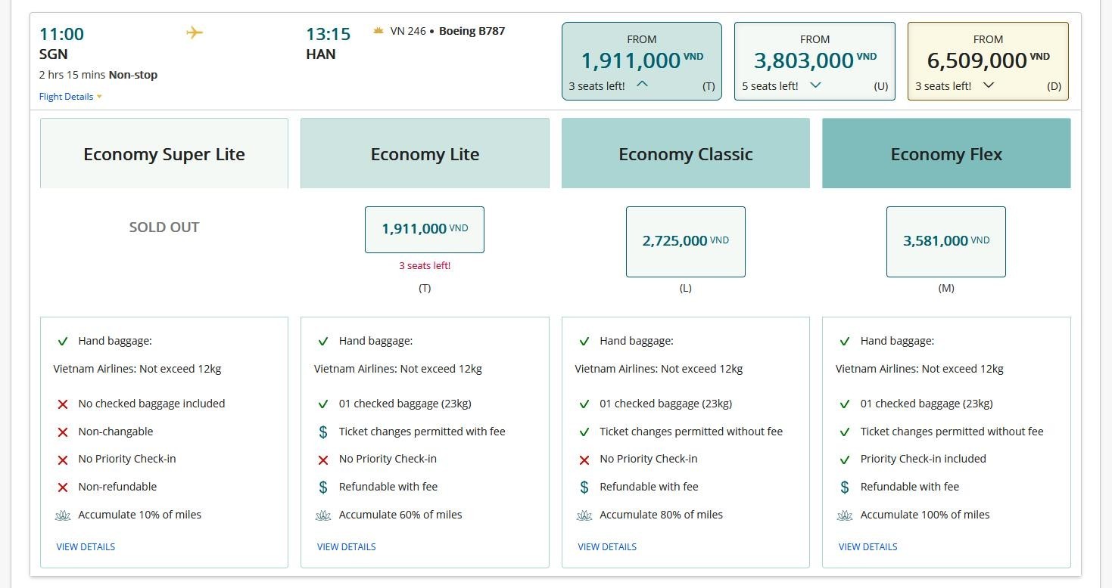Click the yellow airplane icon between flight times
The height and width of the screenshot is (588, 1112).
pyautogui.click(x=195, y=32)
